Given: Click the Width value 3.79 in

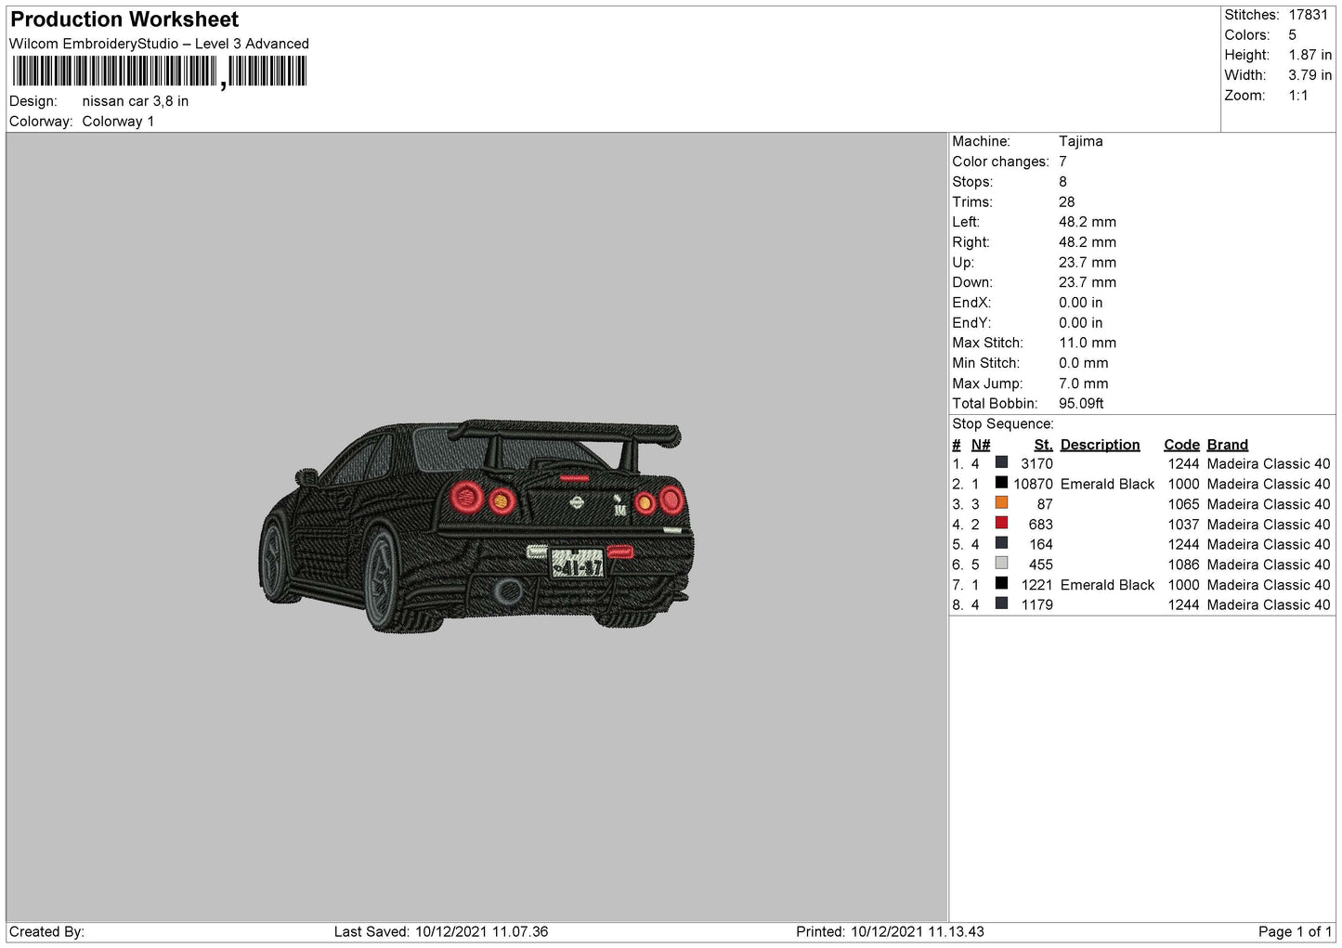Looking at the screenshot, I should 1309,75.
